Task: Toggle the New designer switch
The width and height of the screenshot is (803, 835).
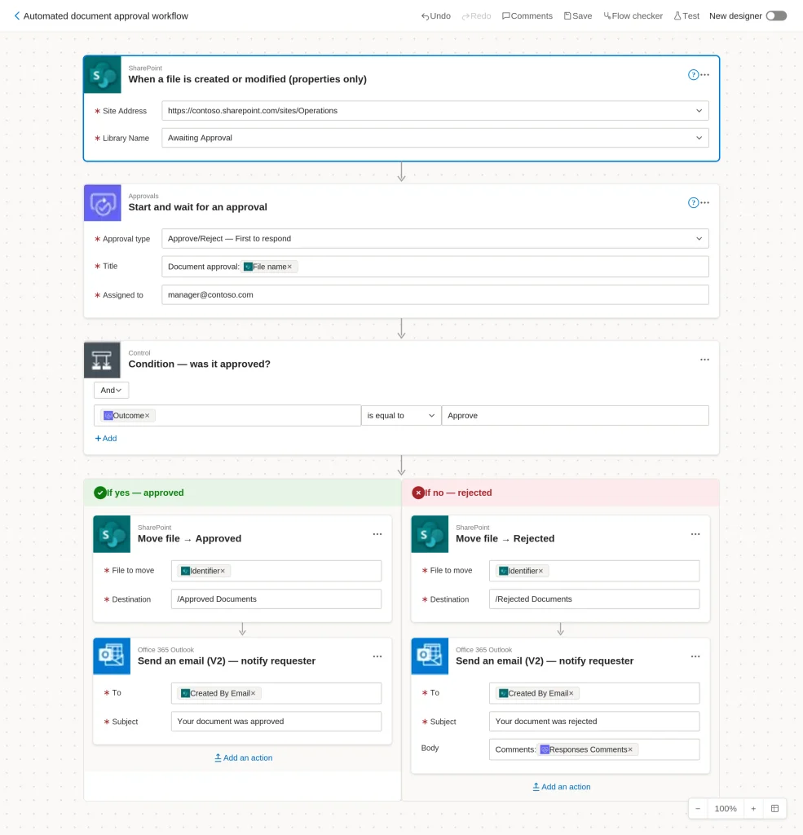Action: (776, 16)
